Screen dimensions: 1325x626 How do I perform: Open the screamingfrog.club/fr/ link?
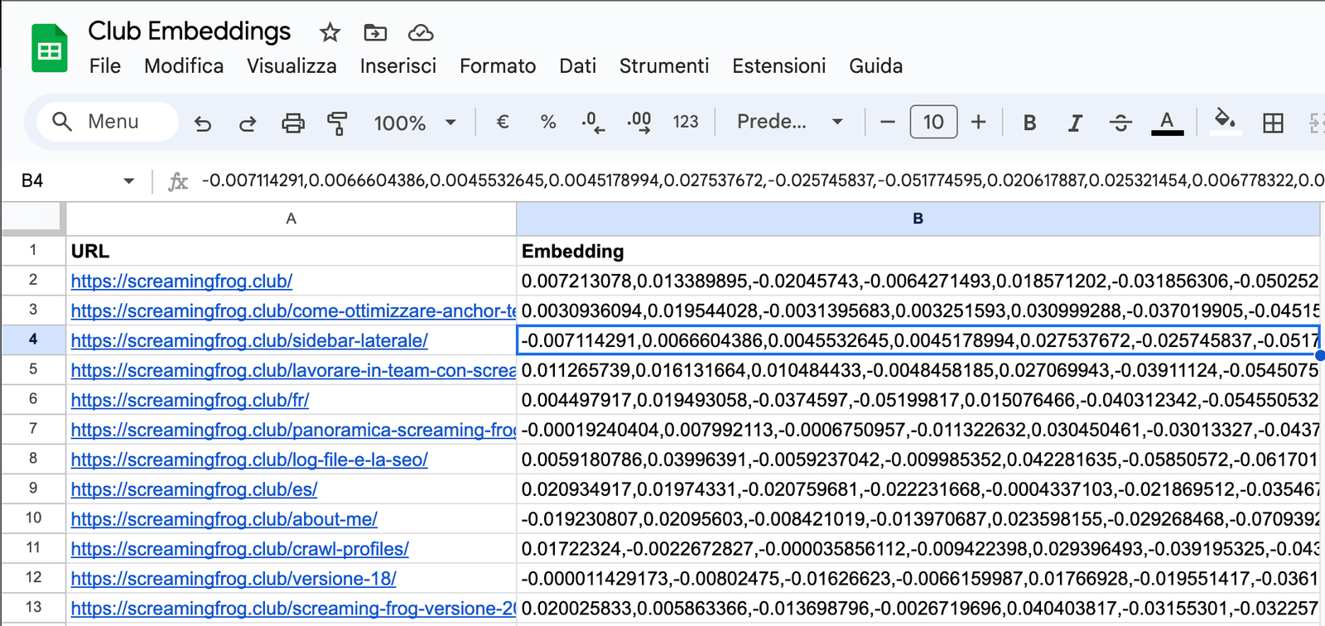190,400
